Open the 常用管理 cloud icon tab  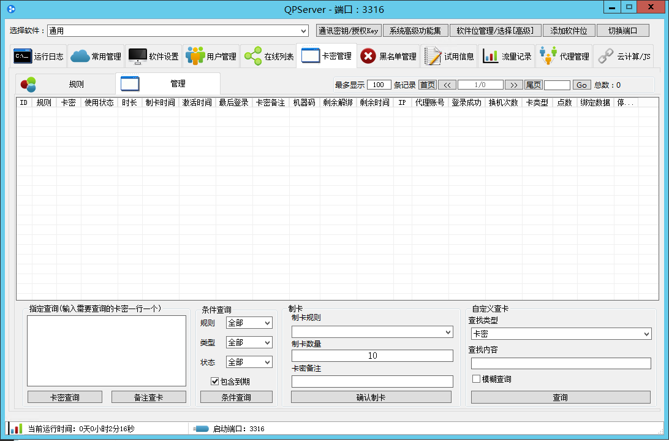click(80, 56)
